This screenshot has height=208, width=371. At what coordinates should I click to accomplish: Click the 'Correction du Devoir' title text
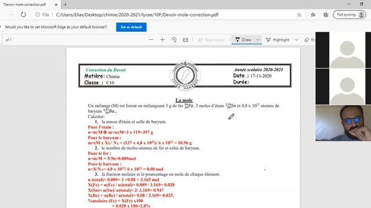[106, 70]
